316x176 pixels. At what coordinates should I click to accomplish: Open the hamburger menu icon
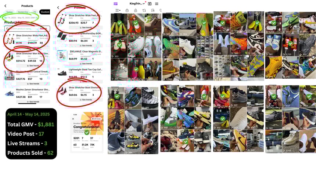[x=157, y=4]
